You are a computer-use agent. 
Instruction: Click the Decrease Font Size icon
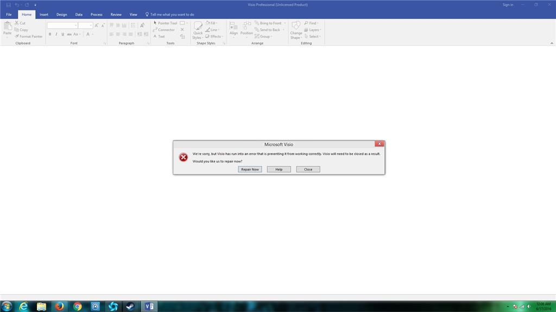coord(103,25)
